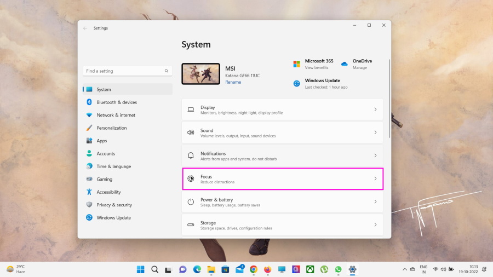The height and width of the screenshot is (277, 493).
Task: Click the Rename link under MSI
Action: [233, 82]
